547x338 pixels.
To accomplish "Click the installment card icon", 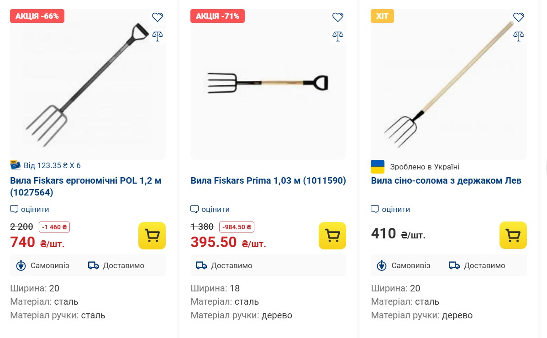I will [x=16, y=165].
